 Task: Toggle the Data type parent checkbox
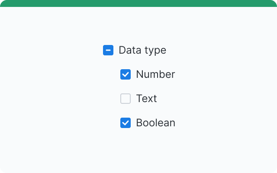[108, 50]
